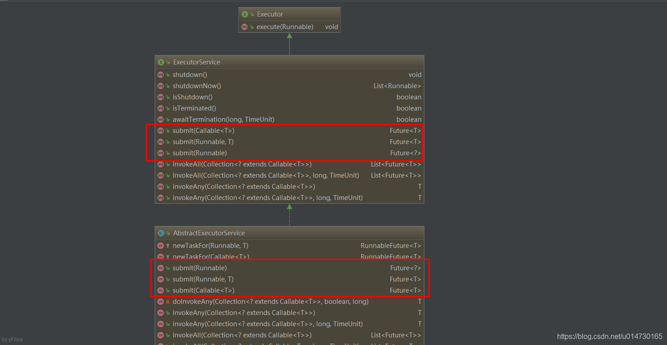Select invokeAny(Collection) without timeout in AbstractExecutorService

(244, 313)
